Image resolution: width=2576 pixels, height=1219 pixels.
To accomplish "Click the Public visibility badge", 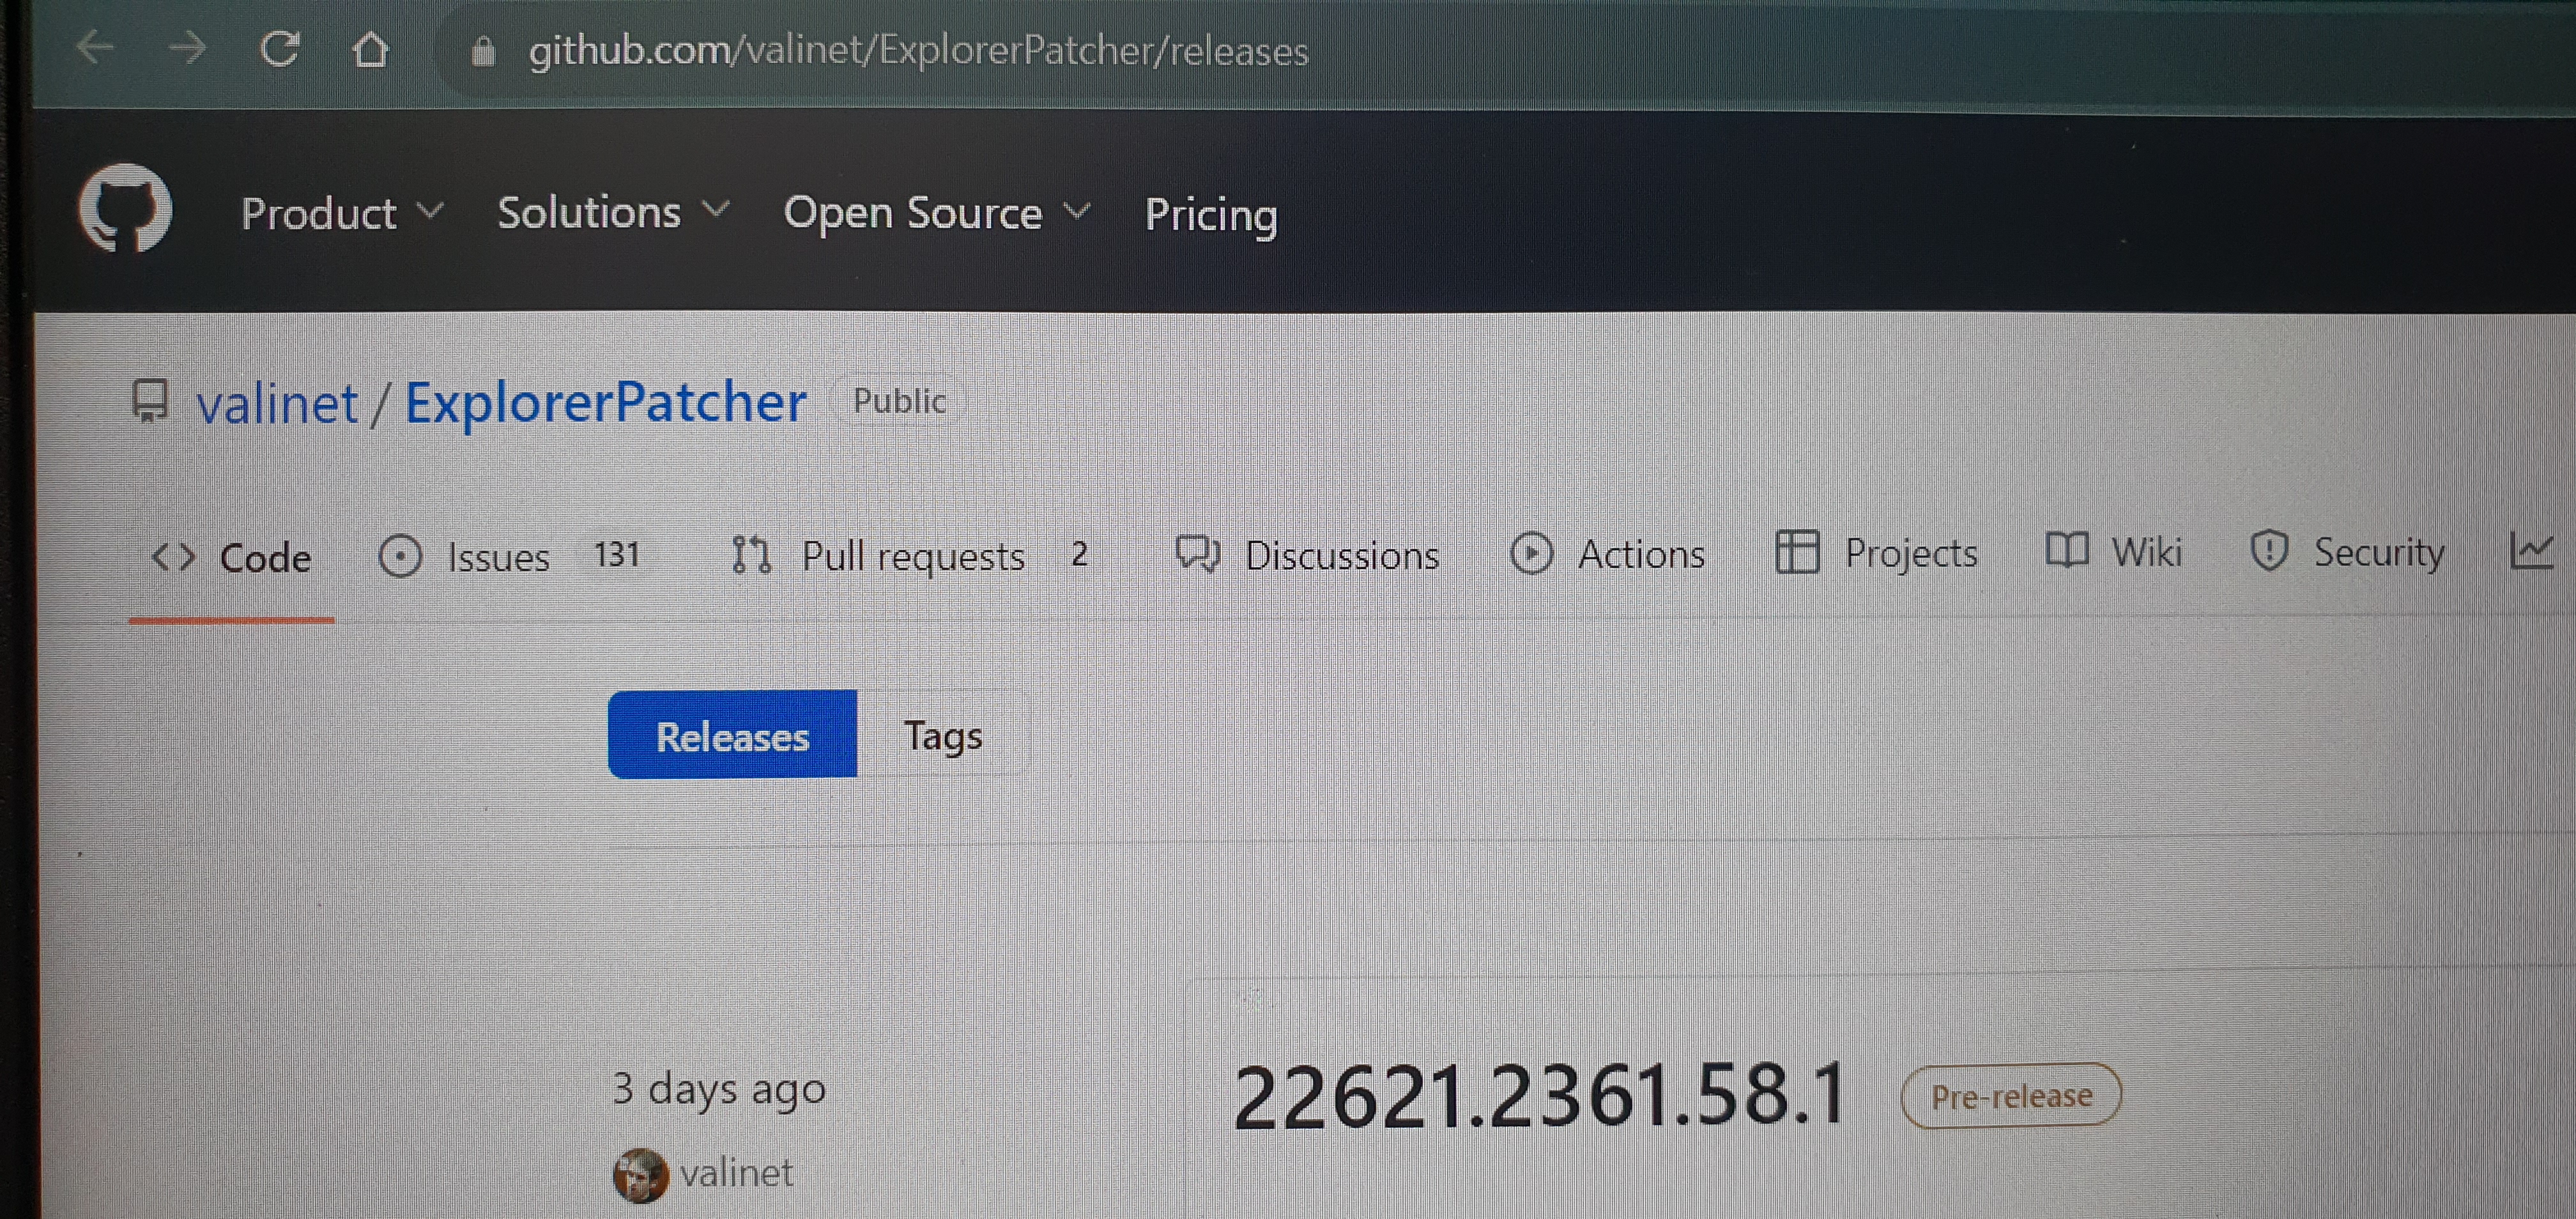I will [x=899, y=401].
